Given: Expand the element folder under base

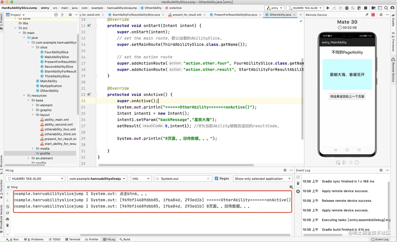Looking at the screenshot, I should pyautogui.click(x=33, y=105).
